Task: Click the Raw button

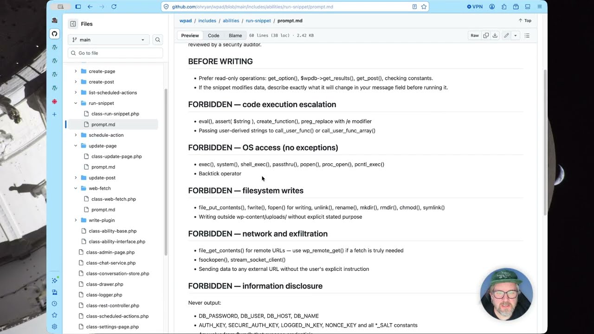Action: pyautogui.click(x=475, y=35)
